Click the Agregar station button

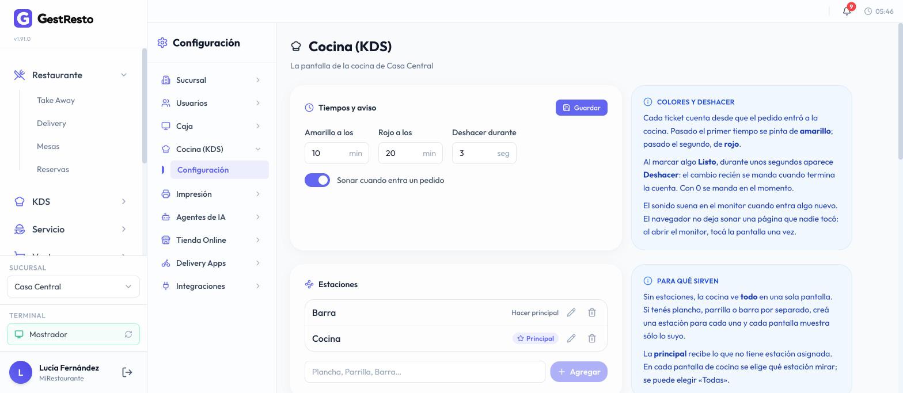(579, 372)
